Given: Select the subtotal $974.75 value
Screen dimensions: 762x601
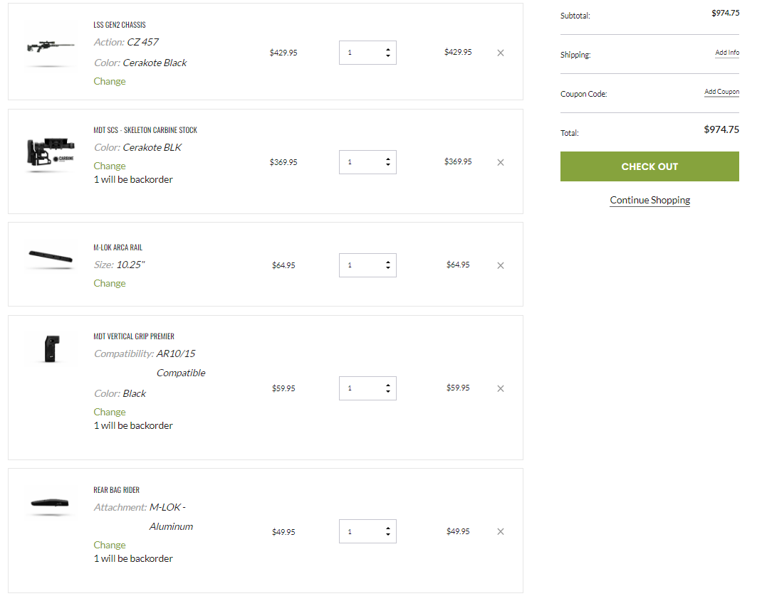Looking at the screenshot, I should pos(726,13).
